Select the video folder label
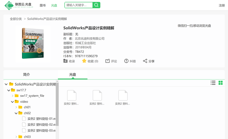Image resolution: width=228 pixels, height=139 pixels. pyautogui.click(x=24, y=102)
